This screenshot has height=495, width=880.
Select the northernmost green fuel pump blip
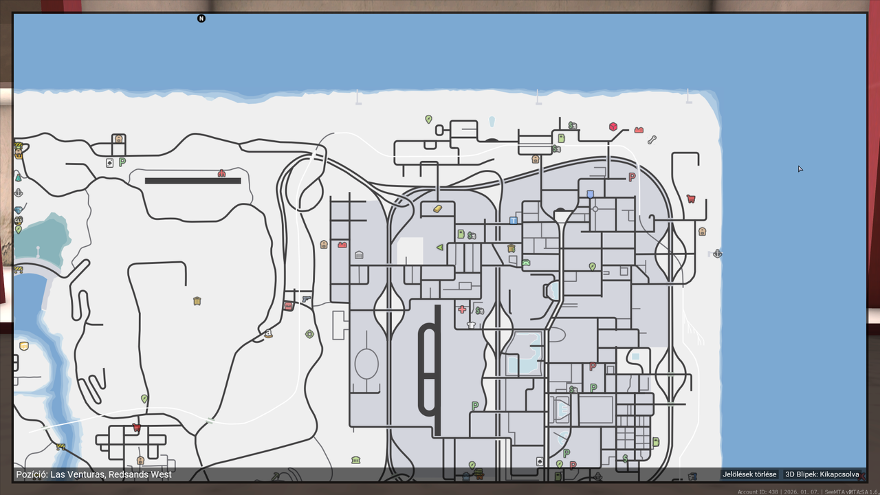click(561, 138)
